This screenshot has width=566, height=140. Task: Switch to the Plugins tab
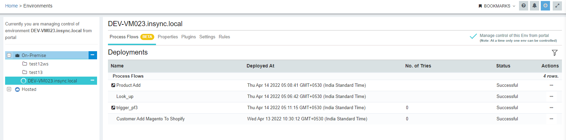(188, 37)
